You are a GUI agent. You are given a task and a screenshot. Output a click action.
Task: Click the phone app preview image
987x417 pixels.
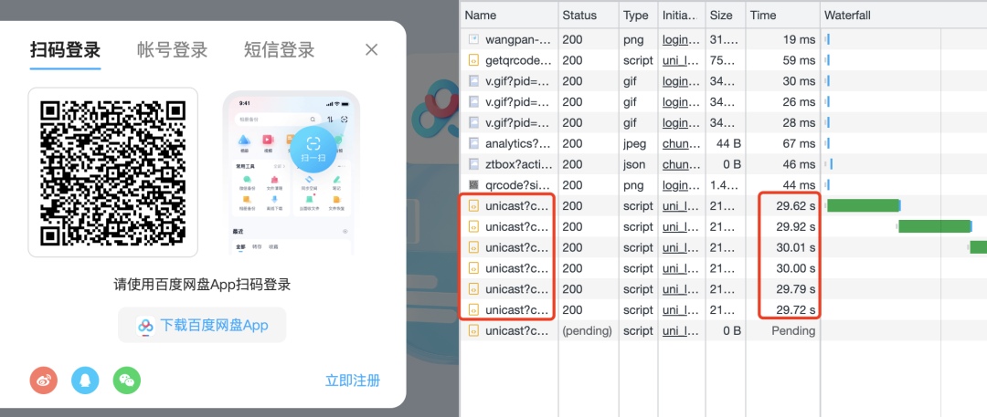pyautogui.click(x=292, y=173)
